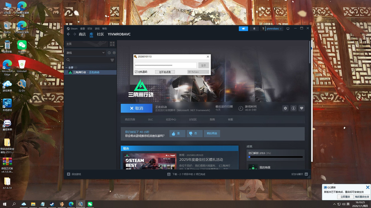Open the CN WeGame dropdown

coord(198,72)
